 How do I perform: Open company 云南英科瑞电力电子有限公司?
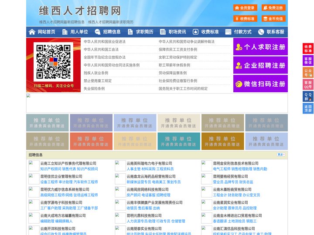click(150, 163)
